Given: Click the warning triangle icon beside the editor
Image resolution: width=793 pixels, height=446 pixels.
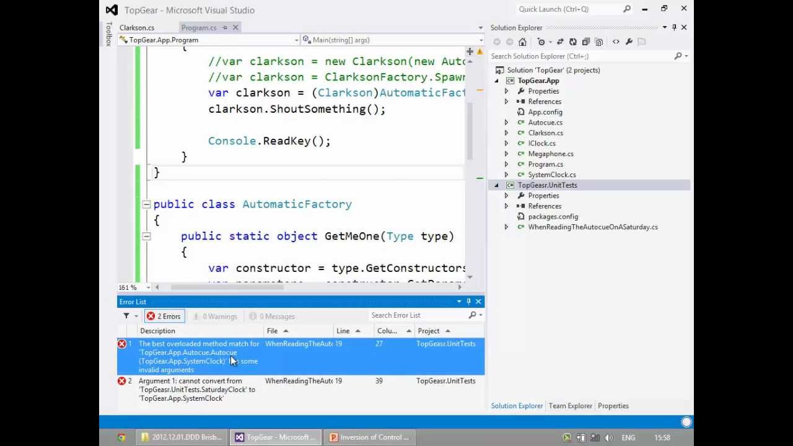Looking at the screenshot, I should 480,51.
